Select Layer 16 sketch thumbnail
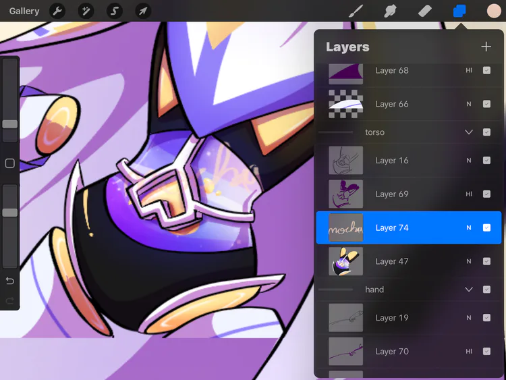 [345, 161]
